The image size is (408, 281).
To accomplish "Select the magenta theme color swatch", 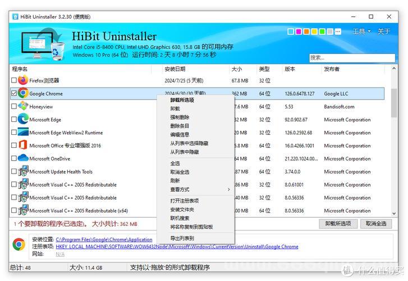I will (299, 31).
